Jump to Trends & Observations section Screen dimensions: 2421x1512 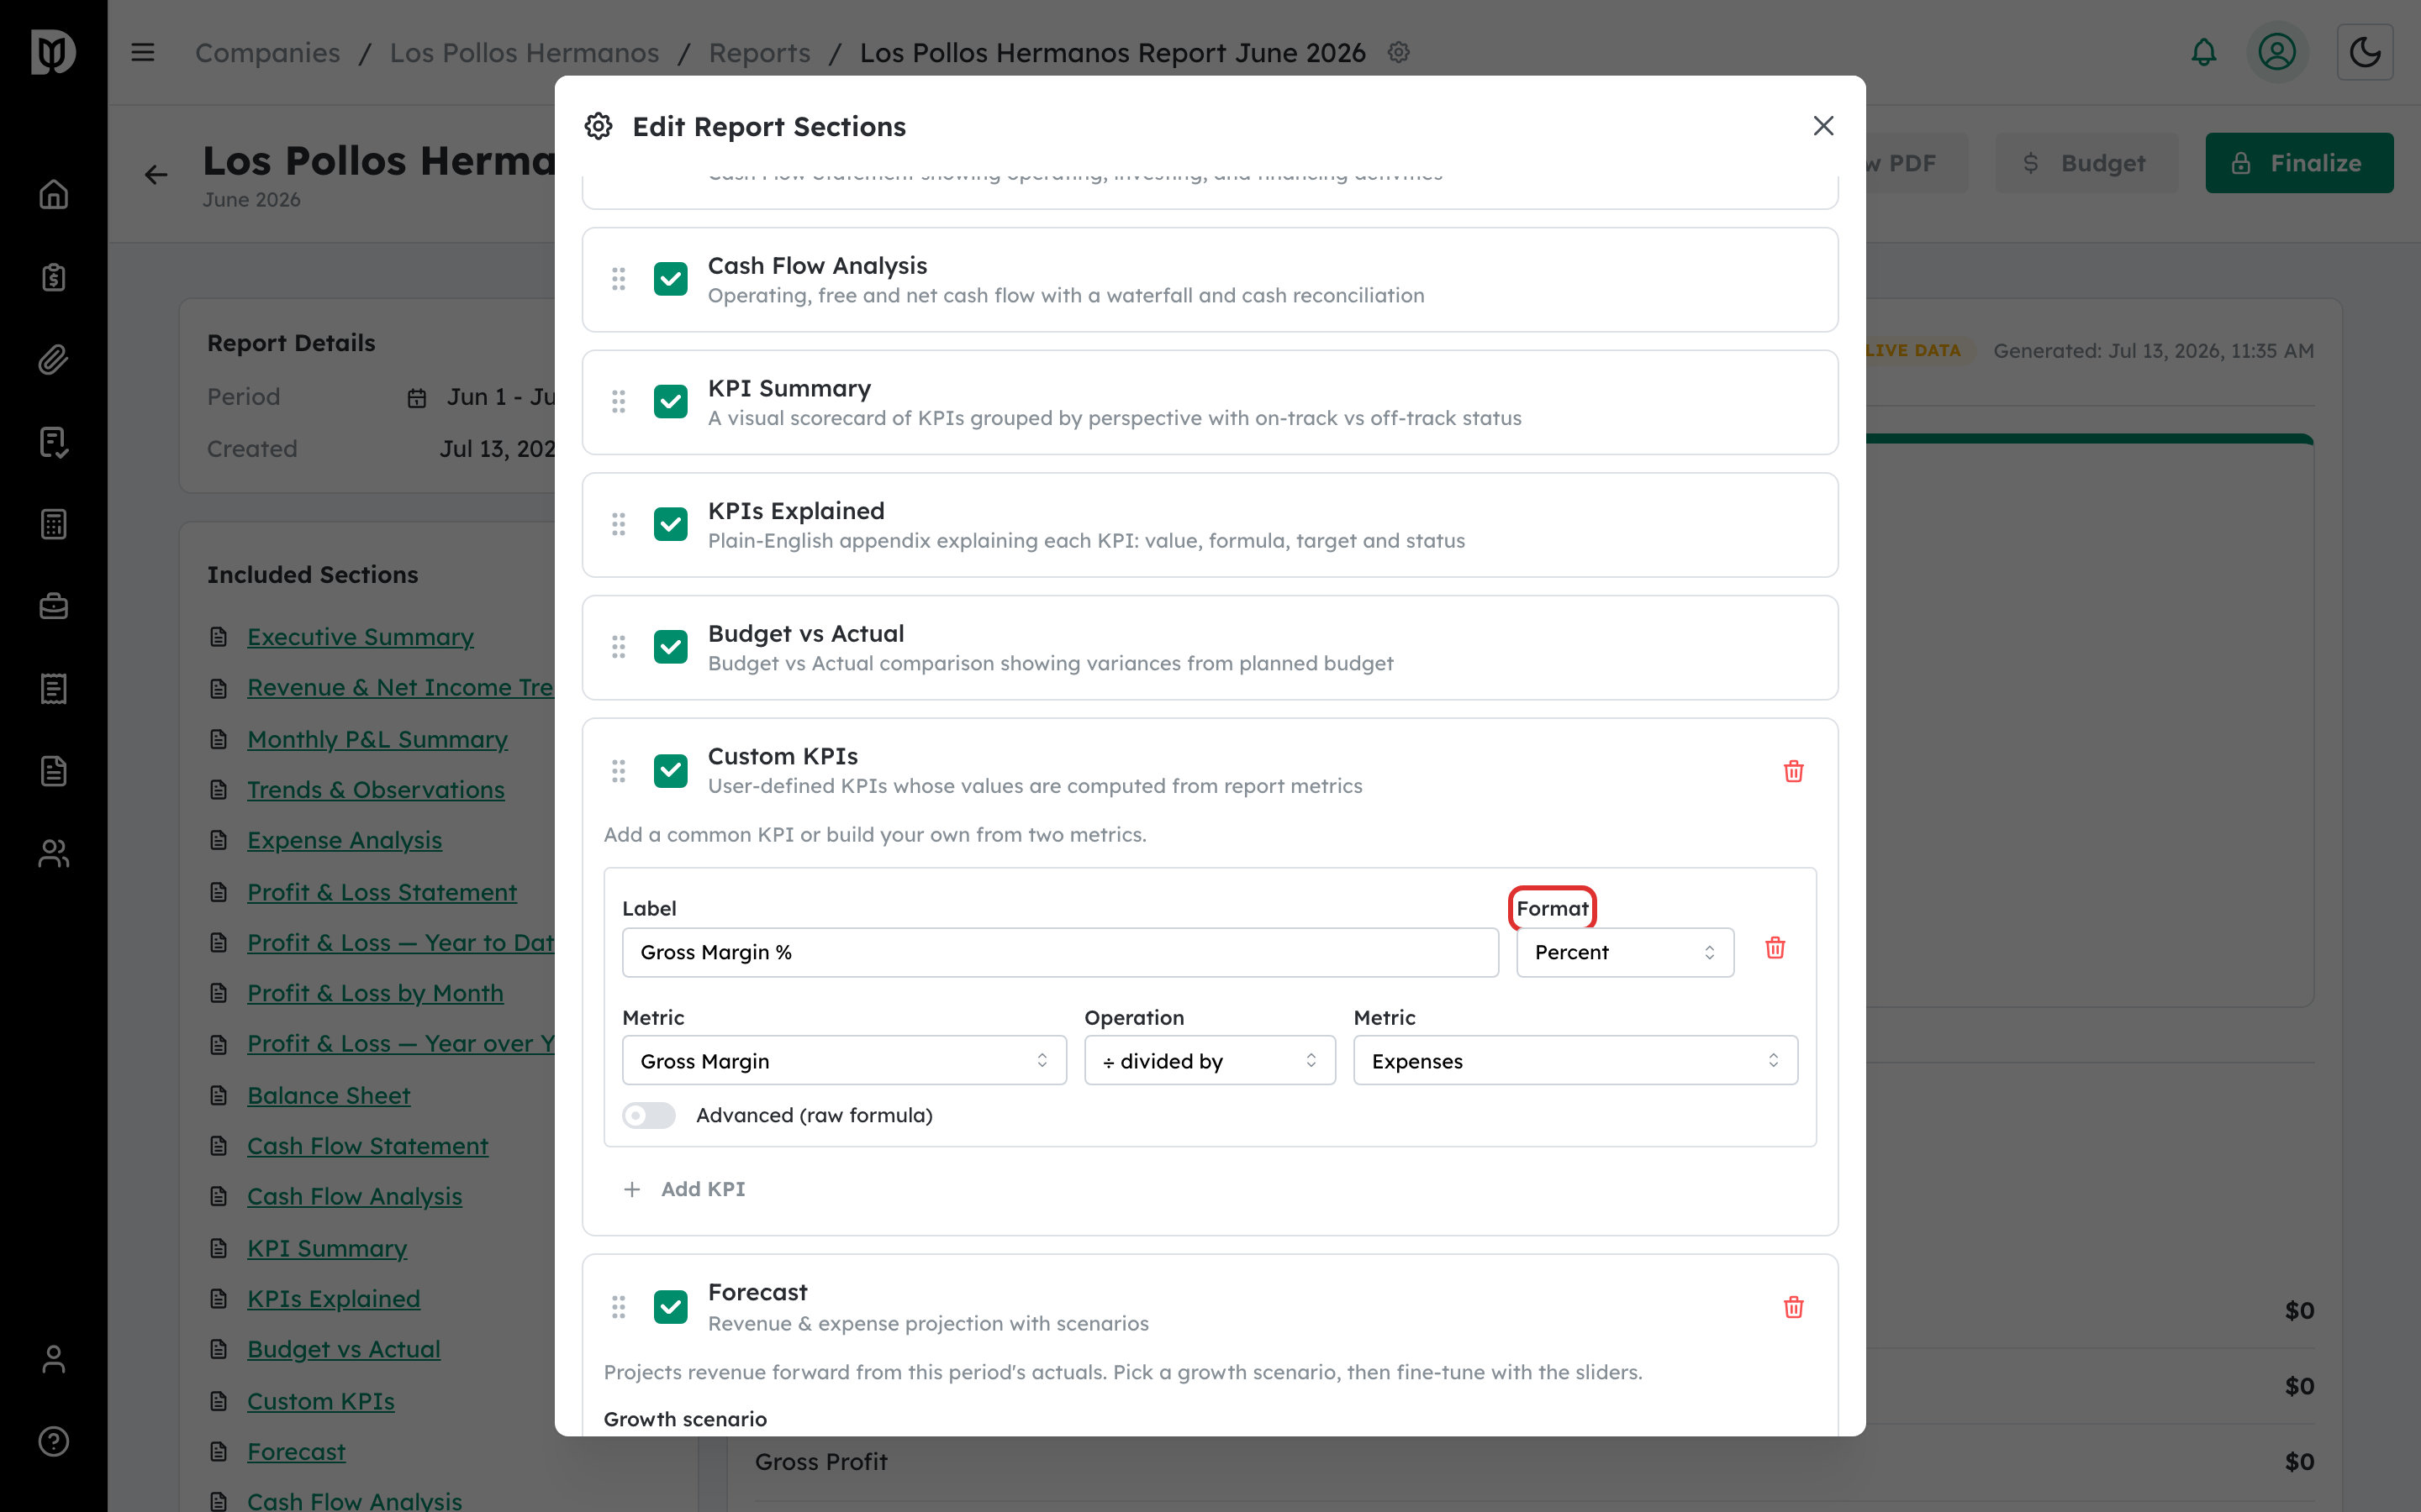pyautogui.click(x=375, y=790)
